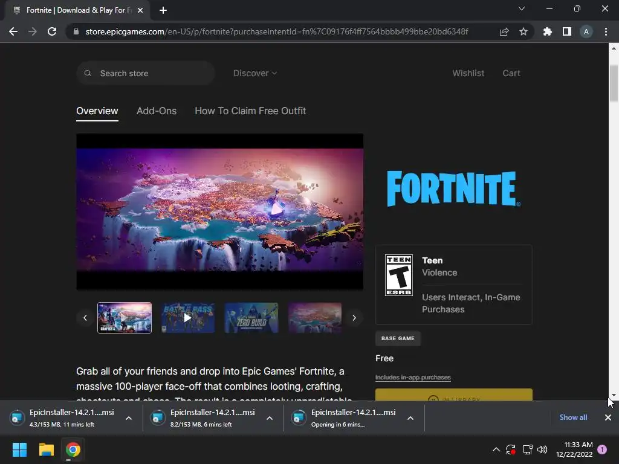Screen dimensions: 619x464
Task: Share this page via share icon
Action: tap(504, 31)
